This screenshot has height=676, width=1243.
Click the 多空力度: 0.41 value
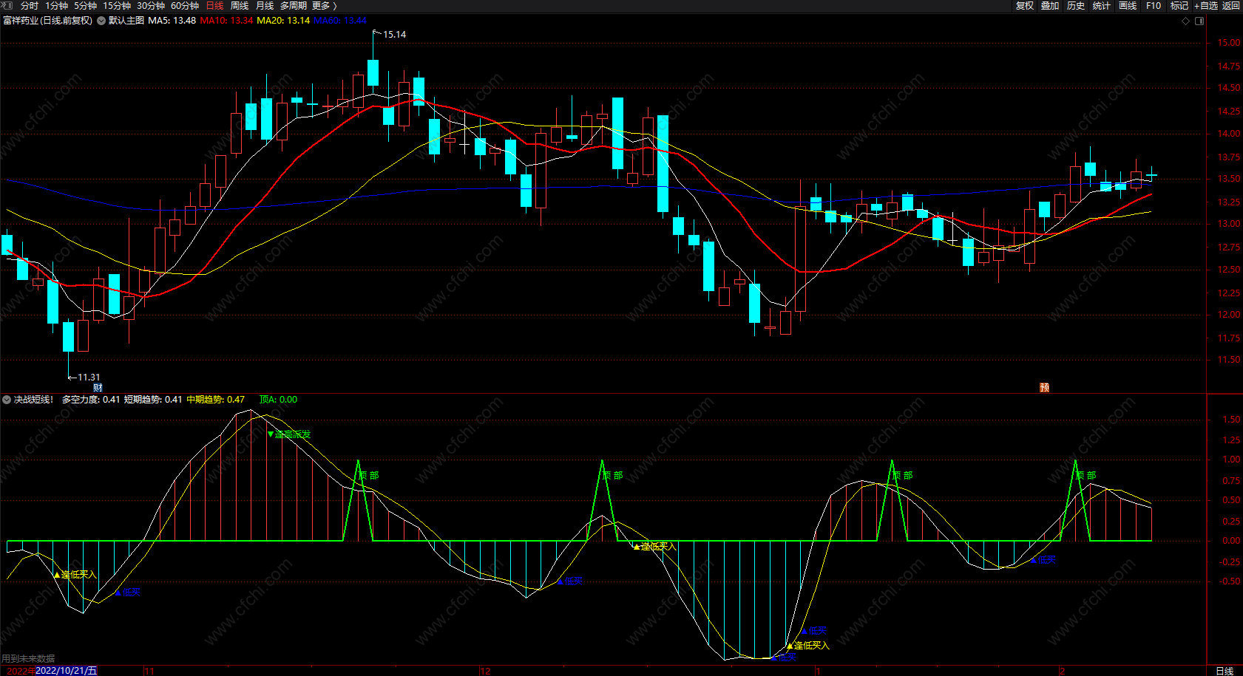[91, 400]
